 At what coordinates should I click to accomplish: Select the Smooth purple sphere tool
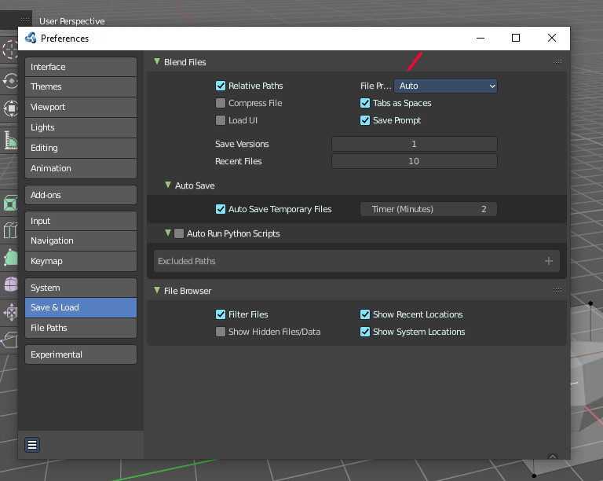[11, 285]
